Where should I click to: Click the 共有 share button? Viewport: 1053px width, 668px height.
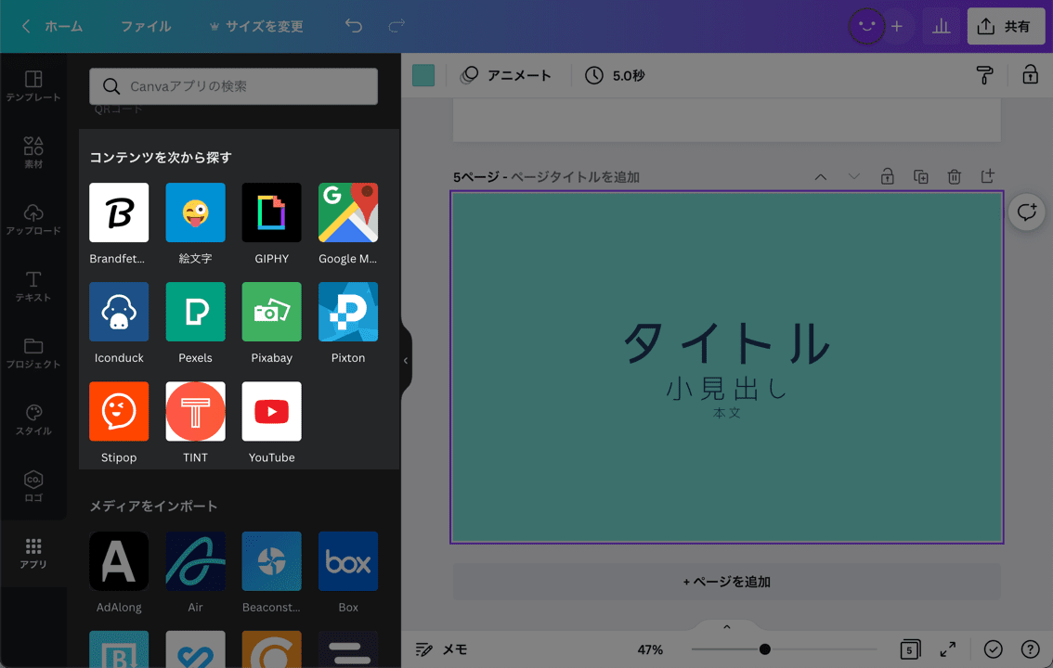point(1006,26)
